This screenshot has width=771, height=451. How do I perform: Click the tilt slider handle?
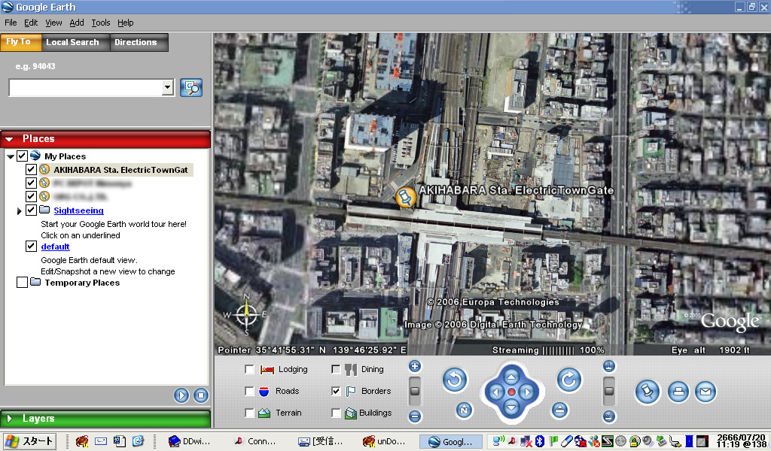tap(608, 391)
